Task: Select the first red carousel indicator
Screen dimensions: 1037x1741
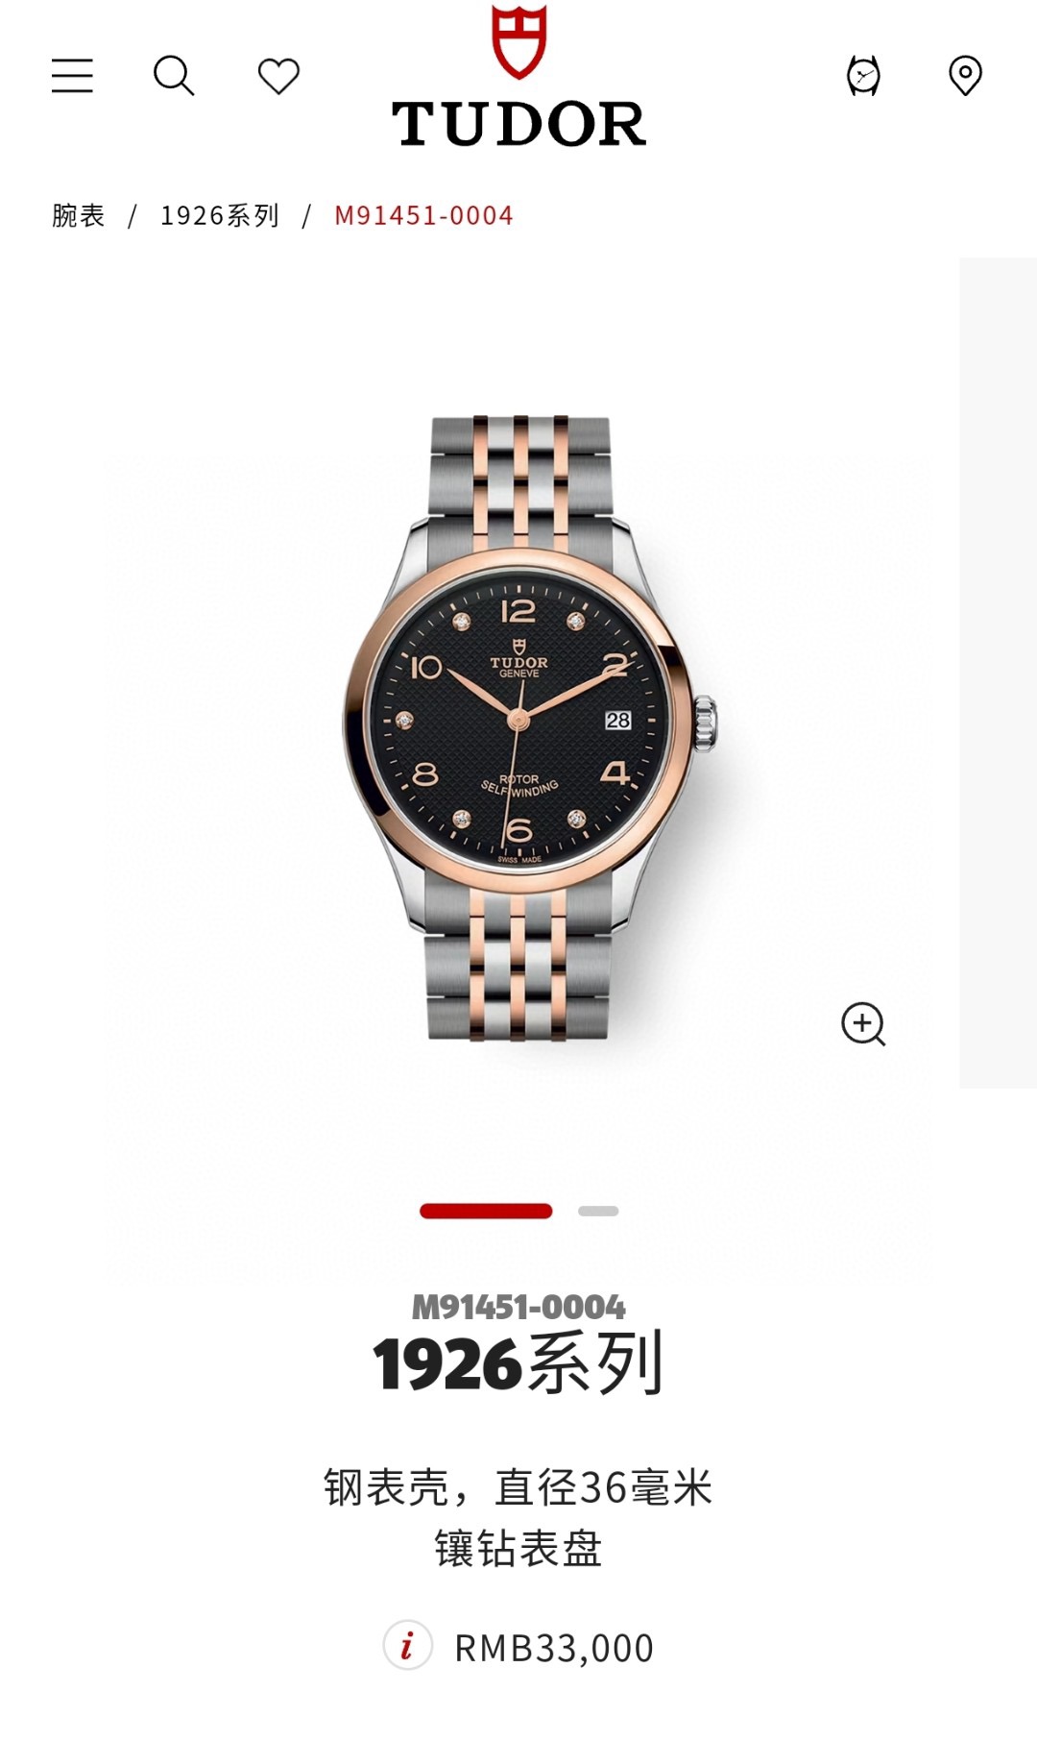Action: coord(486,1211)
